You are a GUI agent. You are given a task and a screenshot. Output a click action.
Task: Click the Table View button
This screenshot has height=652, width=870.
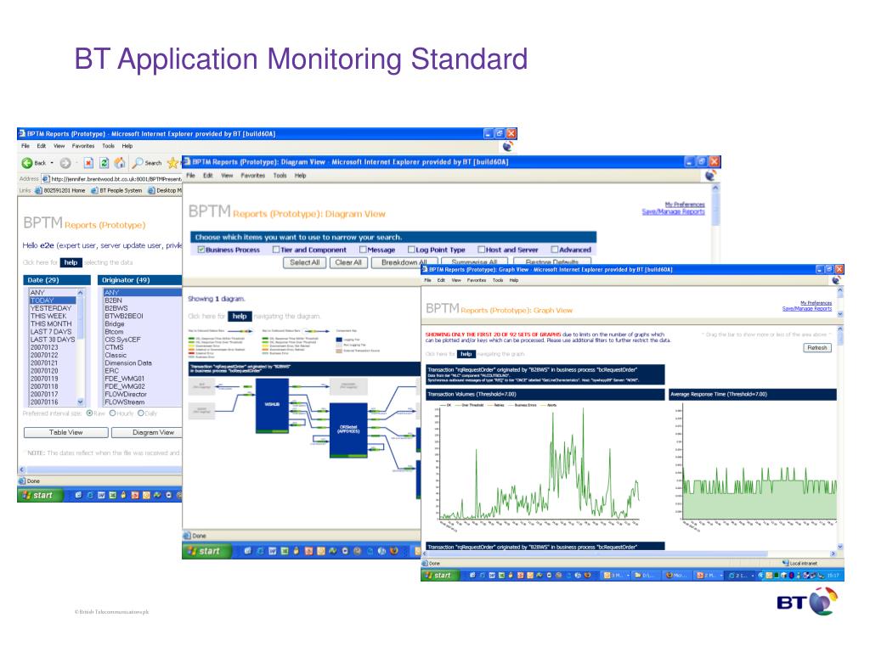coord(65,432)
